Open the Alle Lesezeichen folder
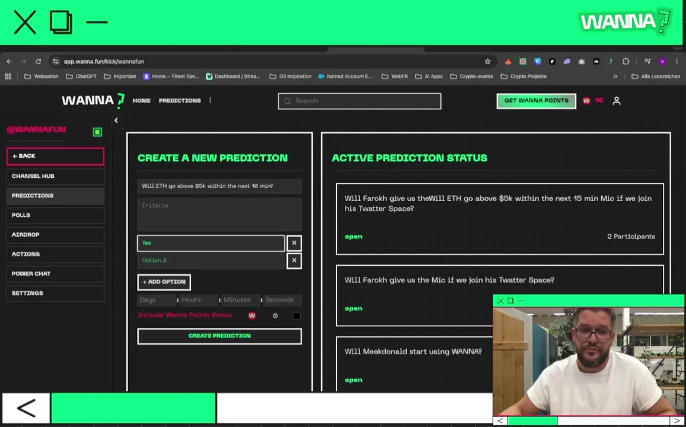 (x=656, y=76)
